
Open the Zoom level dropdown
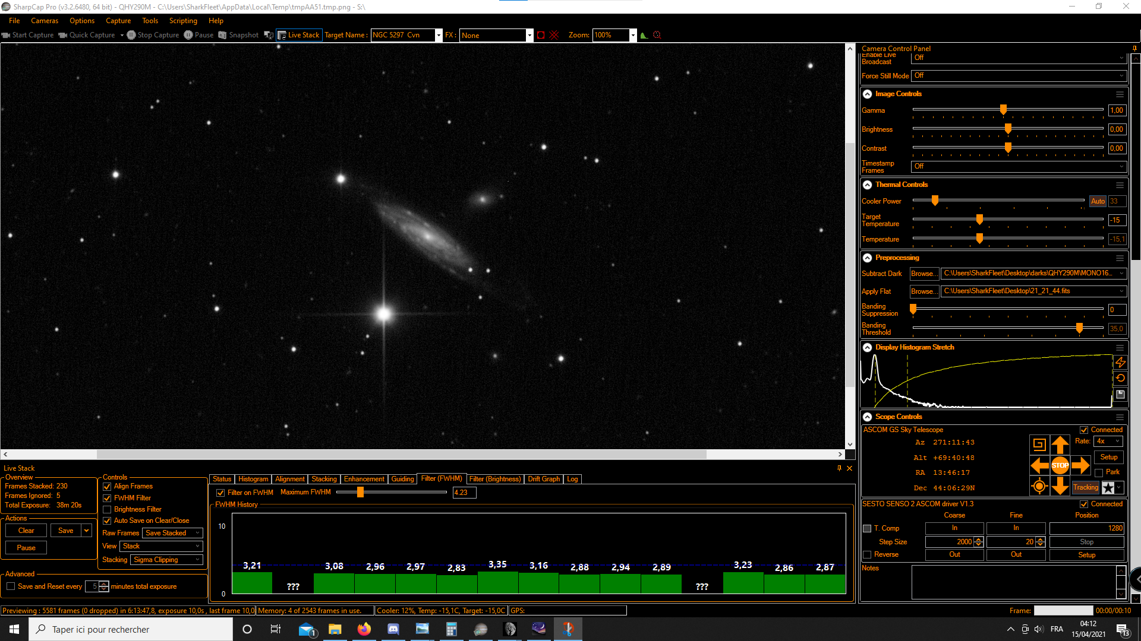(x=632, y=35)
